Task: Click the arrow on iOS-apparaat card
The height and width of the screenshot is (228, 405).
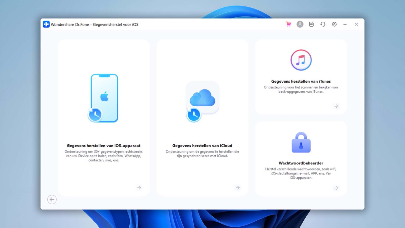Action: click(139, 188)
